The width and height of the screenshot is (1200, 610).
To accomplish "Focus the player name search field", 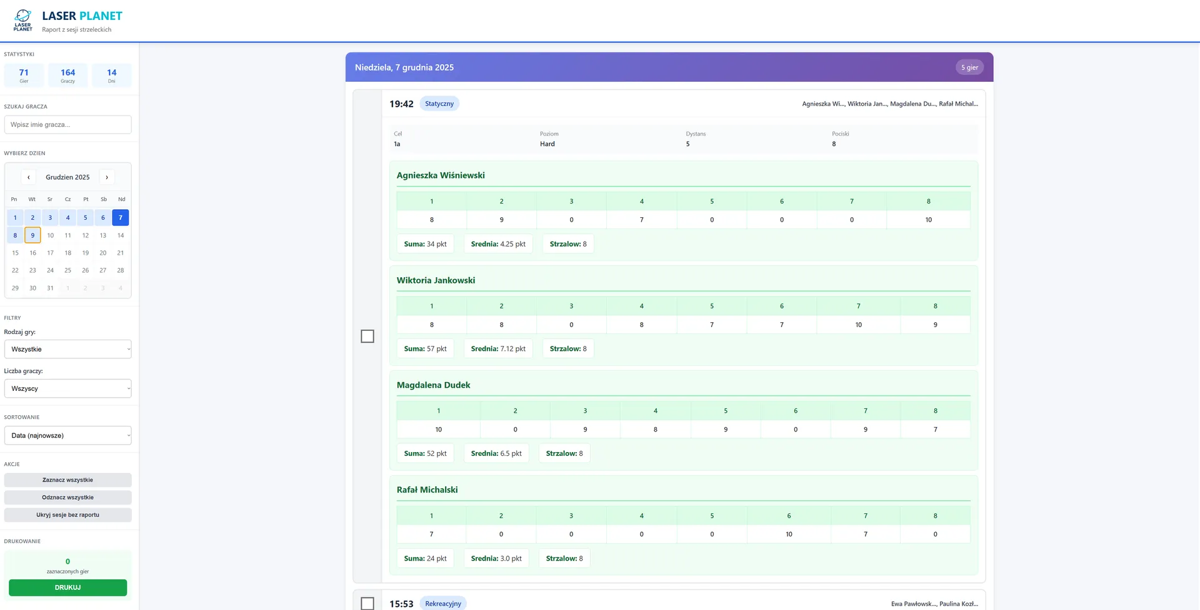I will point(67,124).
